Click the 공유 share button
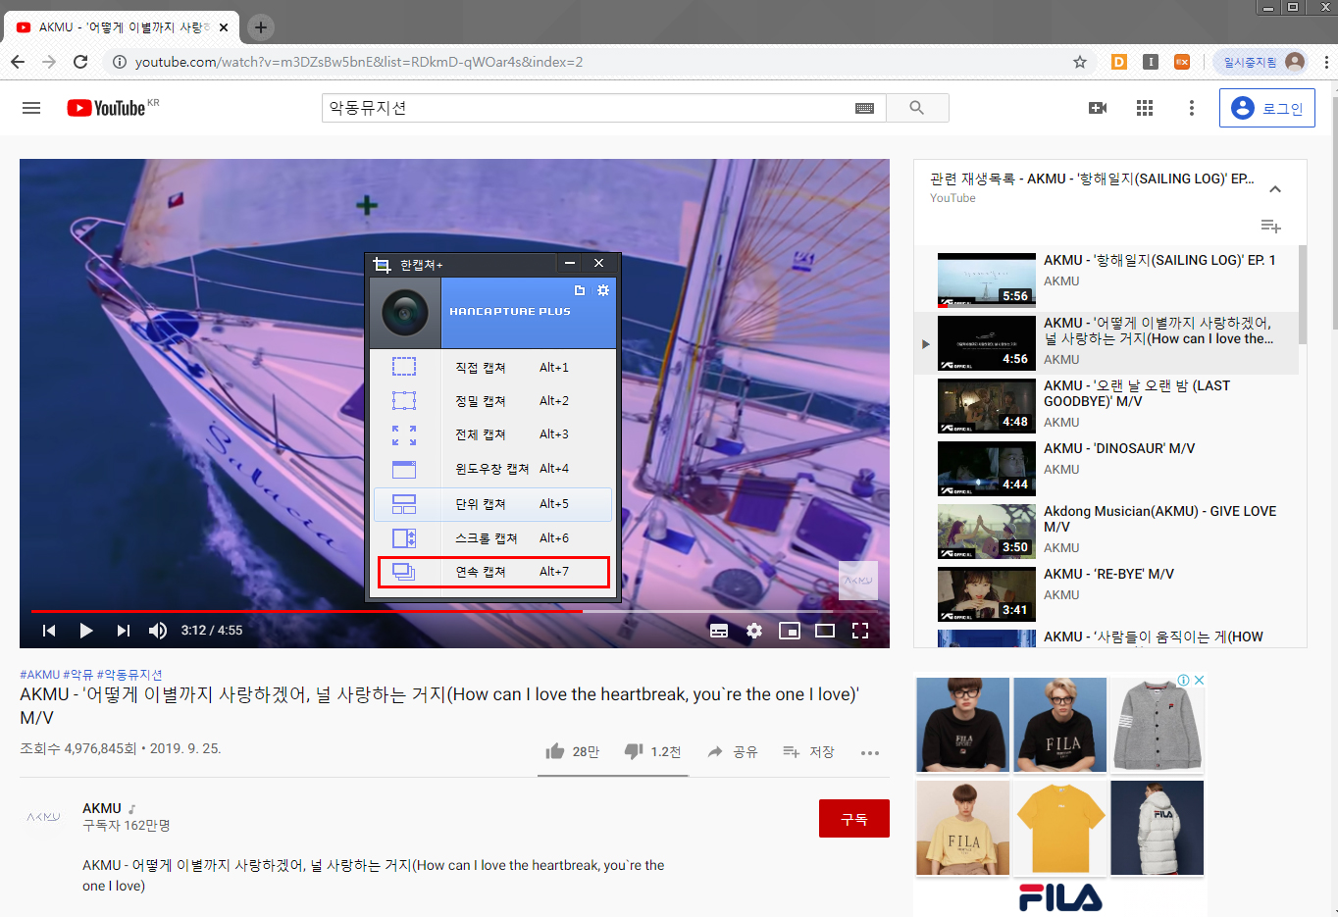 pyautogui.click(x=733, y=751)
